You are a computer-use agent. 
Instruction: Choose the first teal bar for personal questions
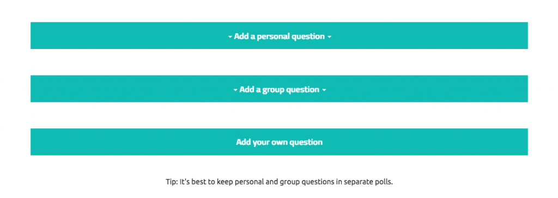tap(279, 35)
